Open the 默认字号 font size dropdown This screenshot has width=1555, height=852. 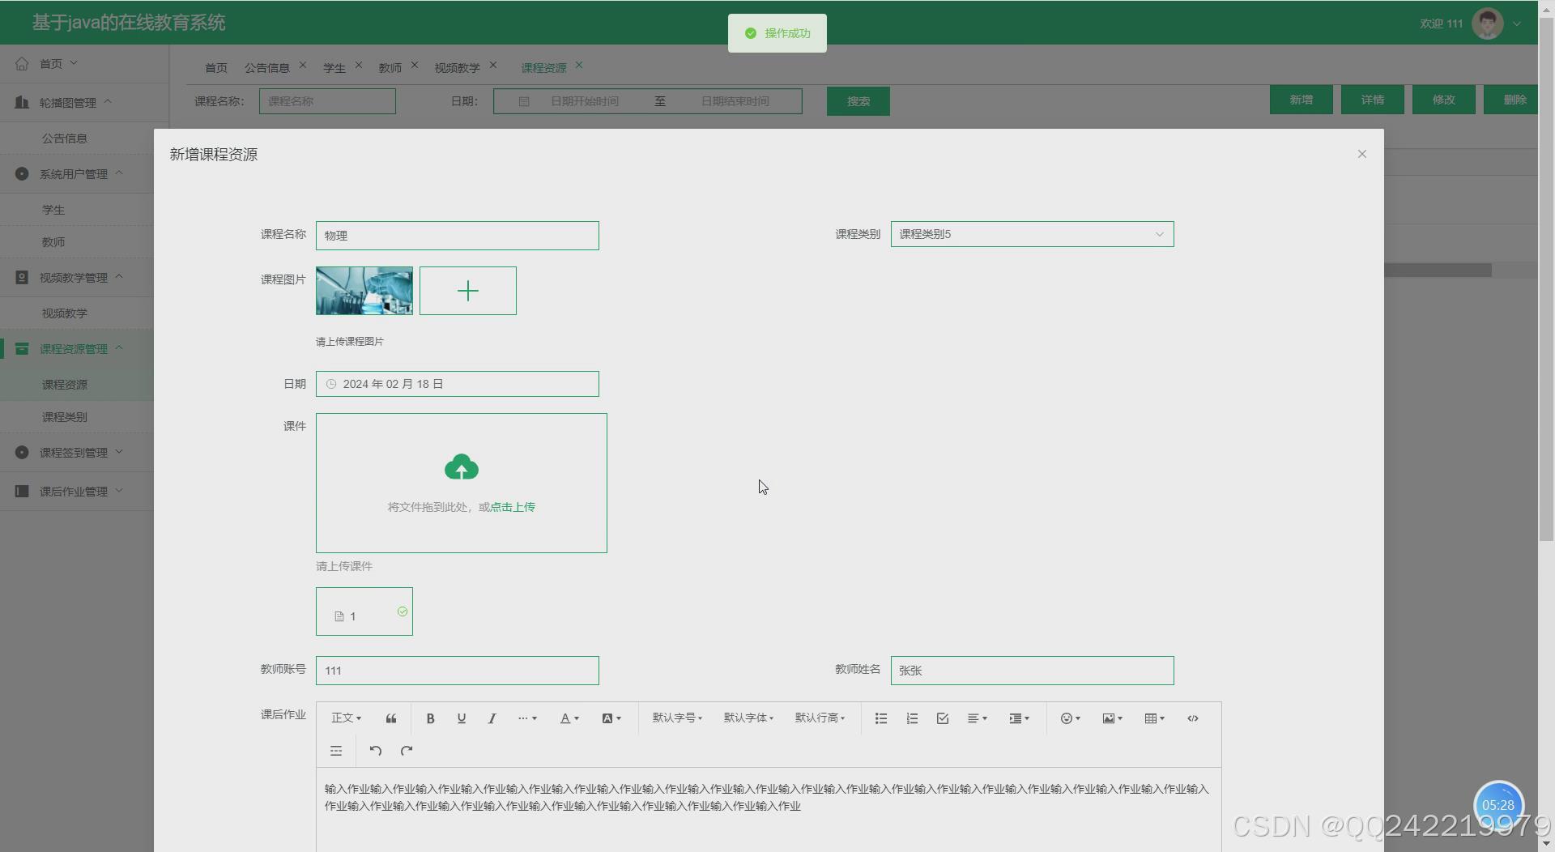pos(676,718)
